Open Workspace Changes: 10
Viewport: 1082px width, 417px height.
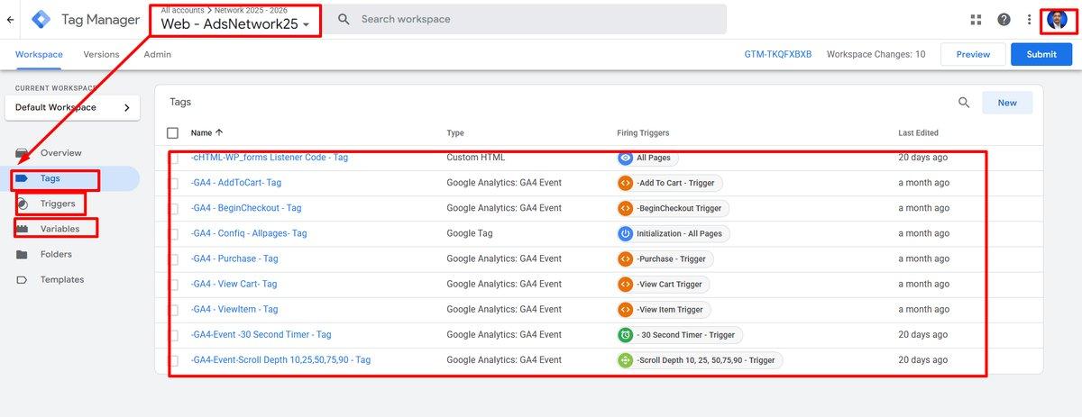tap(876, 54)
